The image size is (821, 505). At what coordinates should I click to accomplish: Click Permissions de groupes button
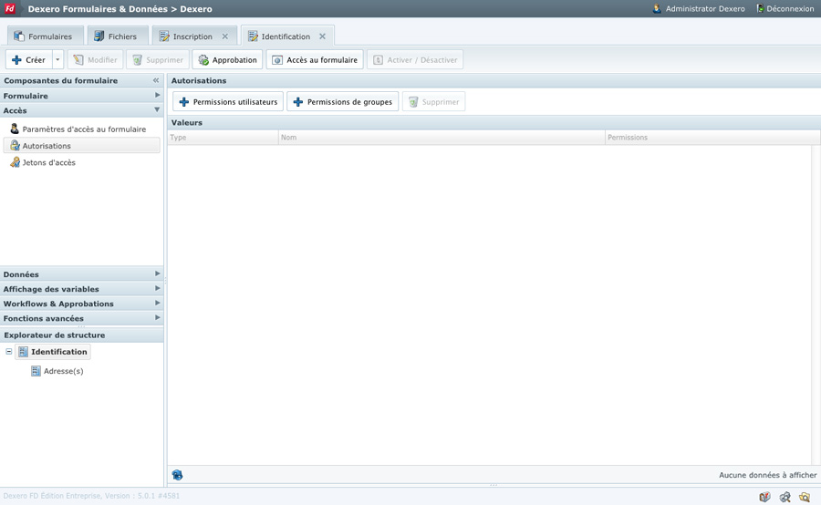point(342,102)
